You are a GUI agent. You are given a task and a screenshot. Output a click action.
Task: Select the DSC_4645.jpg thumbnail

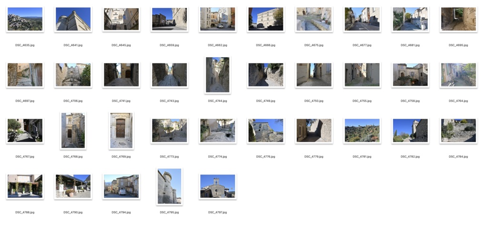[x=122, y=19]
